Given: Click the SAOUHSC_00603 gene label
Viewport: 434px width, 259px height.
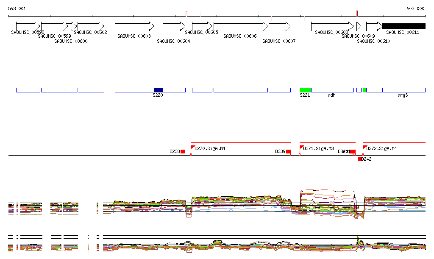Looking at the screenshot, I should 134,36.
